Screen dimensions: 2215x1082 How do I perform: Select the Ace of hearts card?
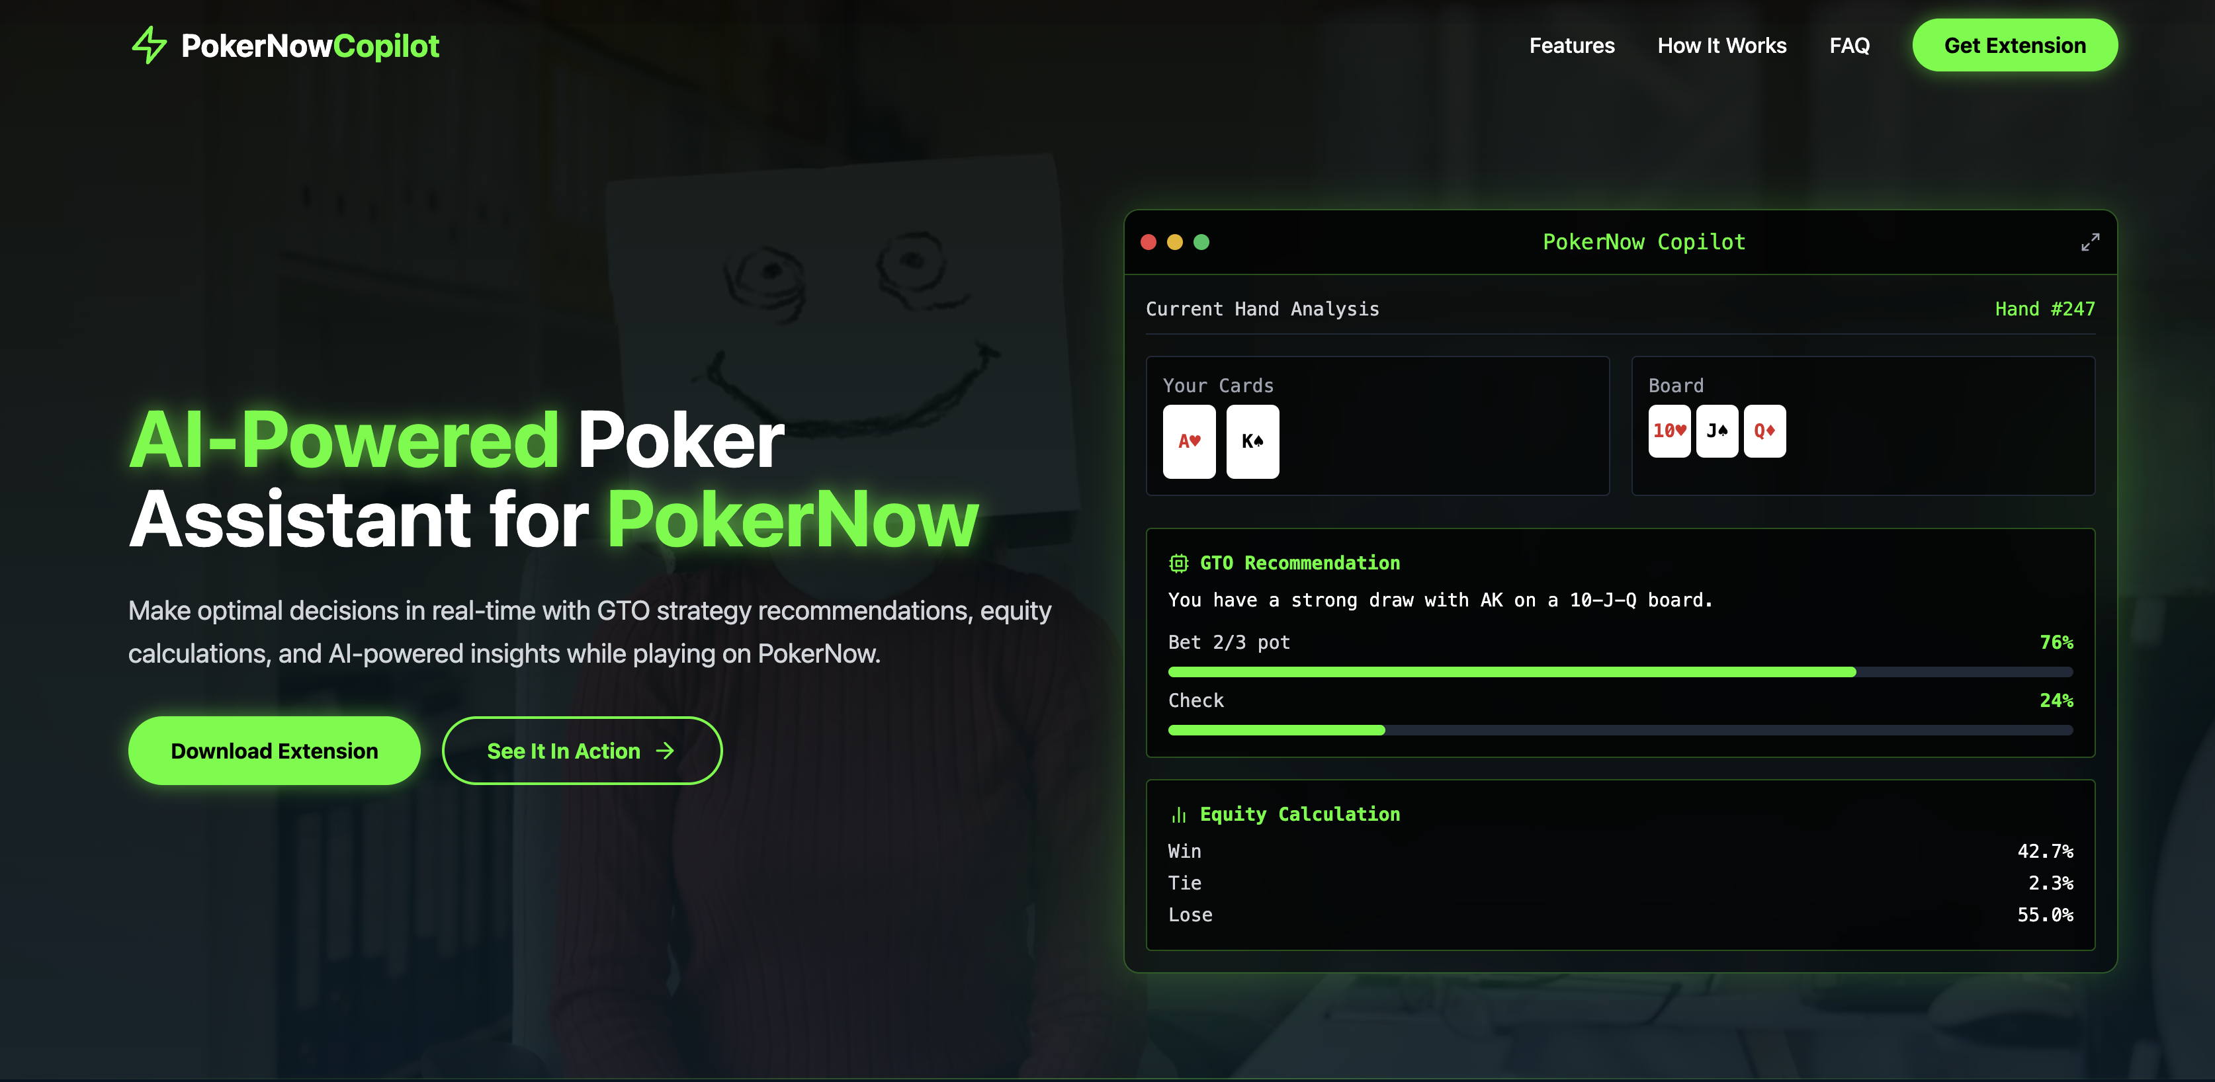(x=1189, y=442)
